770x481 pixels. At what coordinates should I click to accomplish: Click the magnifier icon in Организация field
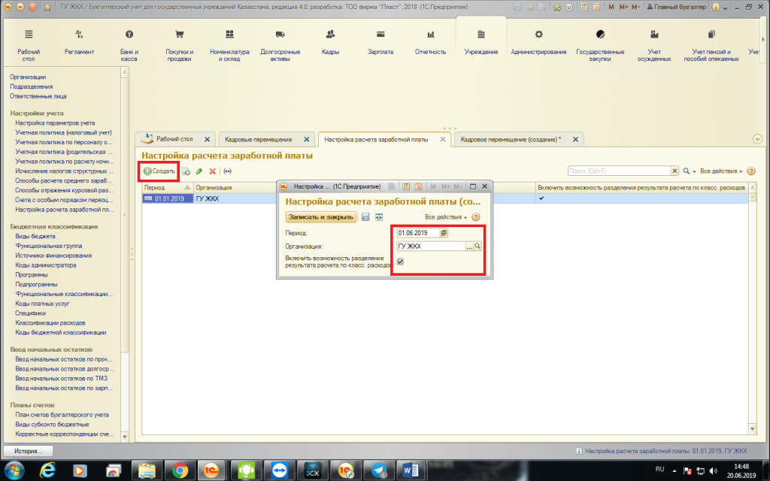(477, 247)
